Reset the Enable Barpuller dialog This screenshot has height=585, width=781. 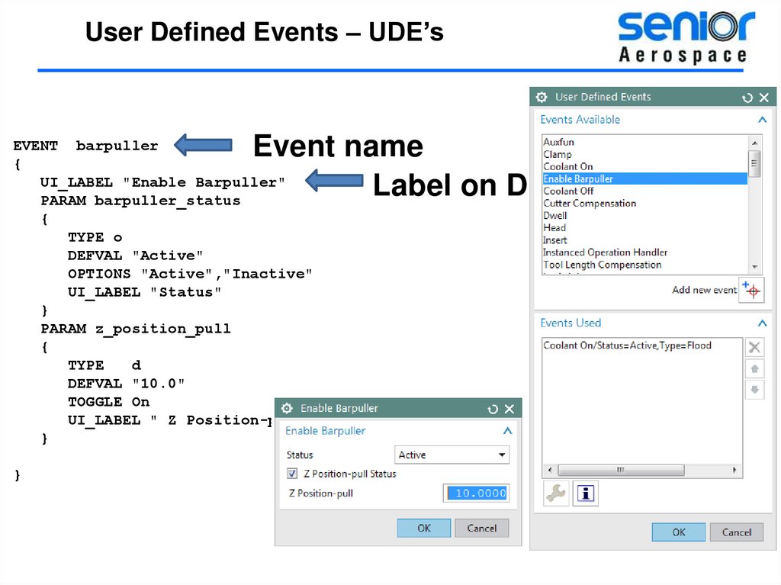point(493,409)
